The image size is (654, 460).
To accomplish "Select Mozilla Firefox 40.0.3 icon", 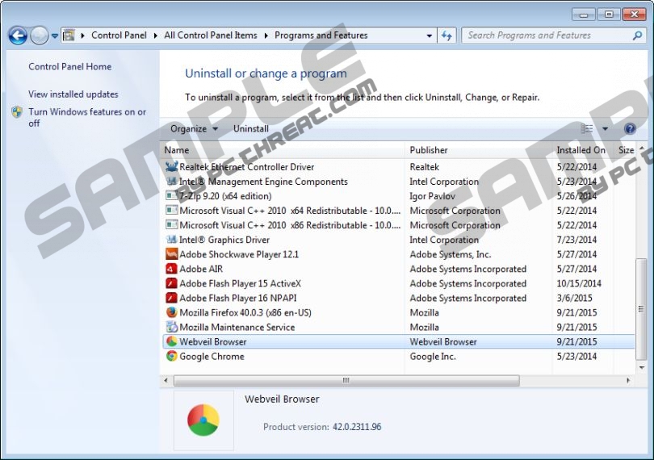I will pyautogui.click(x=171, y=312).
